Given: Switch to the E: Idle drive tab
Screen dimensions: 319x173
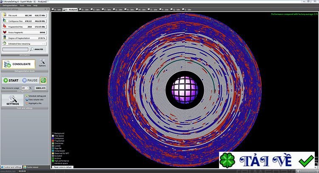Looking at the screenshot, I should 95,9.
